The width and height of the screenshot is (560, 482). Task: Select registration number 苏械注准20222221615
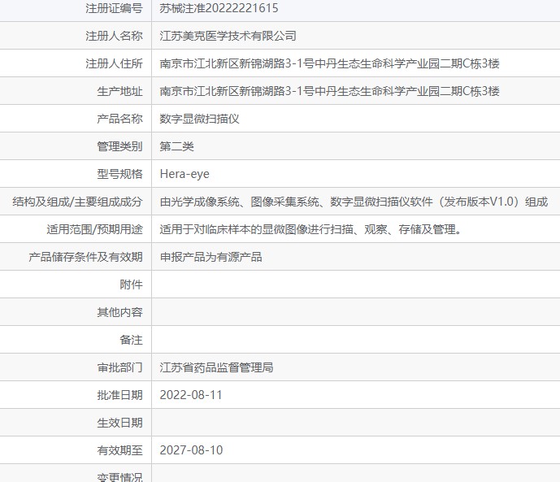(219, 8)
